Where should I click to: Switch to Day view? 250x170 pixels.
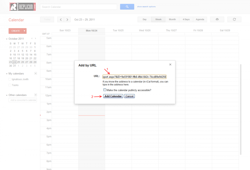pos(144,19)
